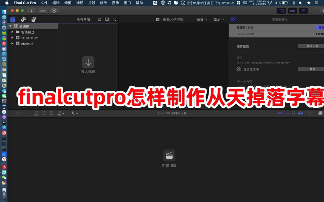Expand the crossub event

[x=12, y=44]
